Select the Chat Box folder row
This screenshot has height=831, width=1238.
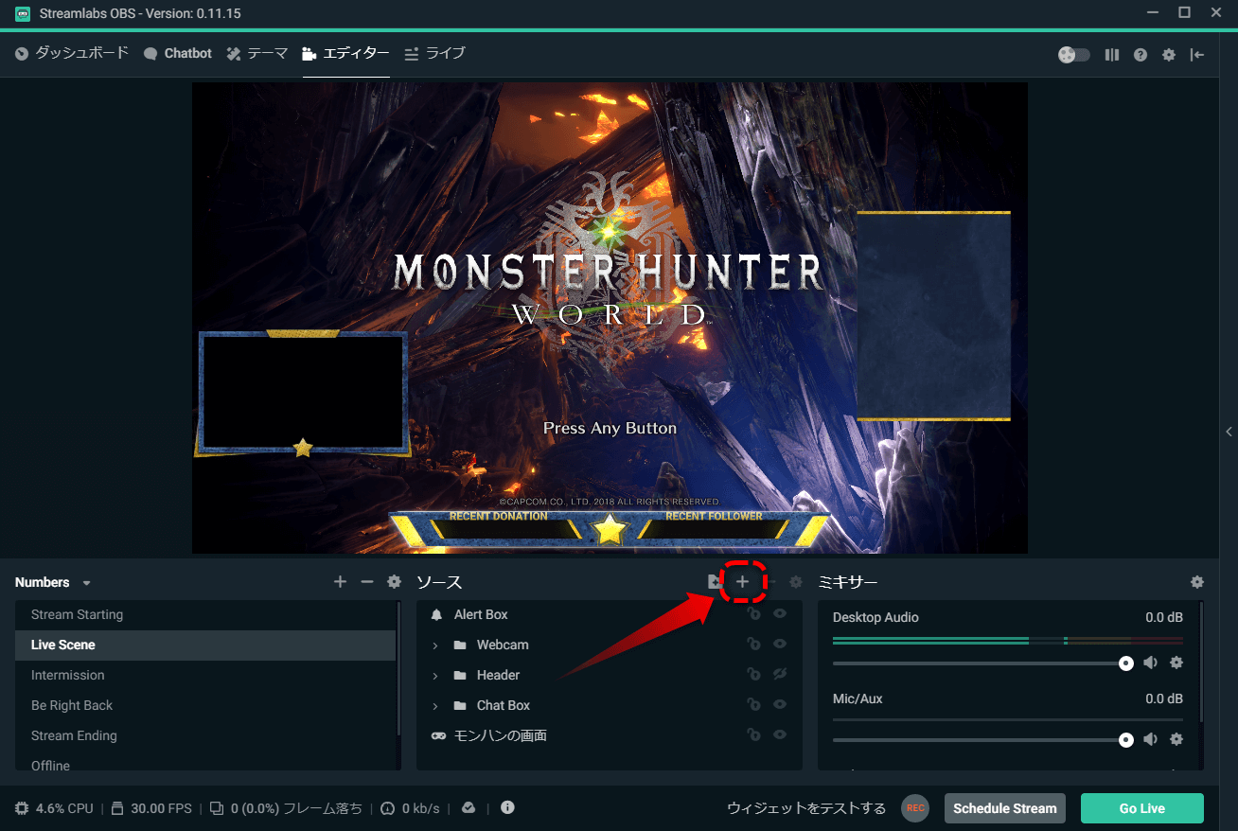610,705
